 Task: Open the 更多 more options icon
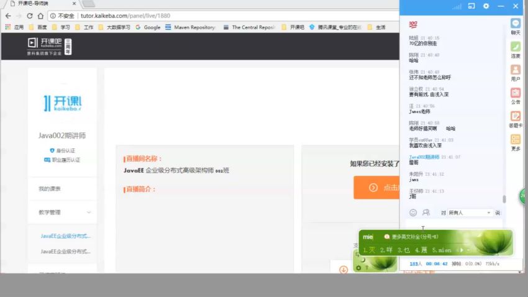[515, 139]
